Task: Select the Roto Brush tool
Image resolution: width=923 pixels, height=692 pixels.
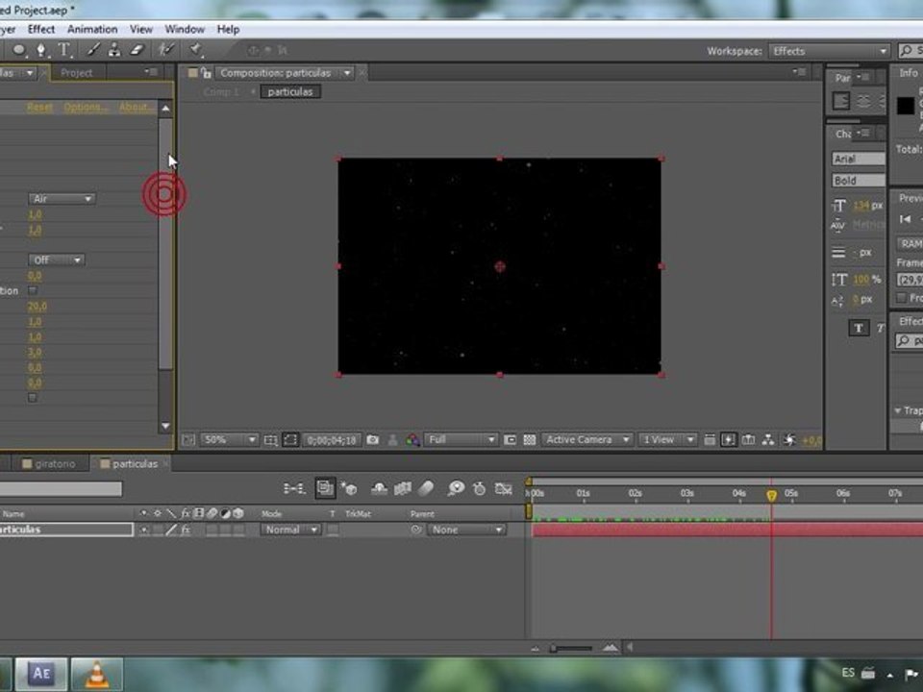Action: click(x=166, y=50)
